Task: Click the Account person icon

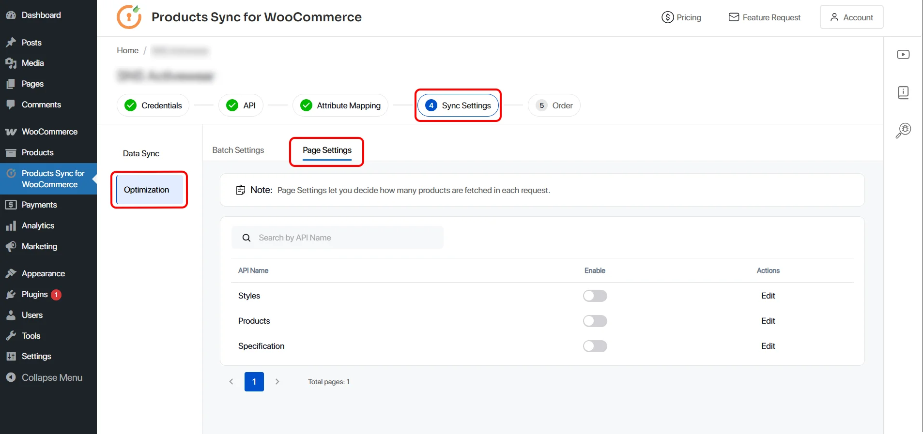Action: click(834, 17)
